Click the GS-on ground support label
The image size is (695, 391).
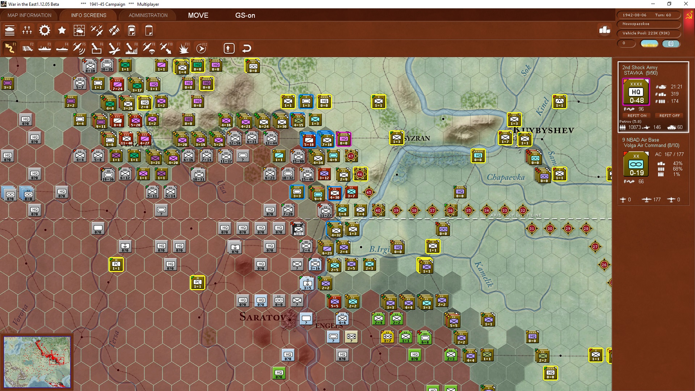point(245,15)
